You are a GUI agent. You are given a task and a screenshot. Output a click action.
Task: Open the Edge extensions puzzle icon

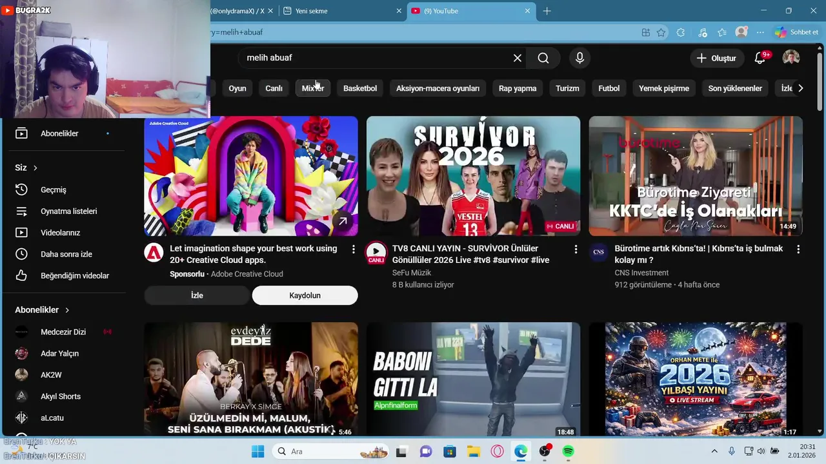pos(681,32)
